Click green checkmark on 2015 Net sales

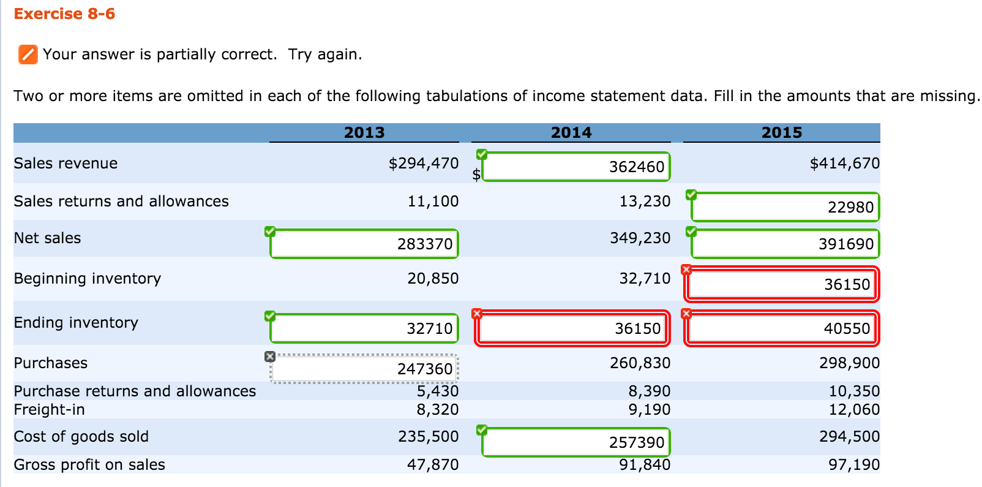click(x=691, y=232)
